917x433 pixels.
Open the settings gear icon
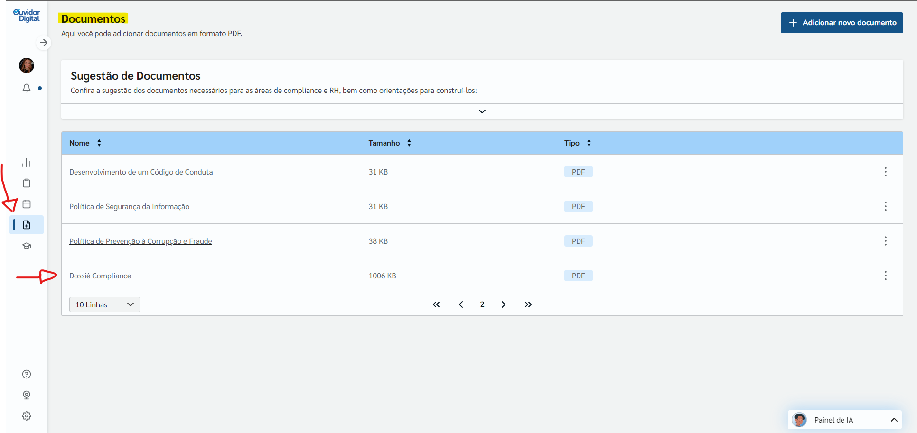[x=27, y=416]
